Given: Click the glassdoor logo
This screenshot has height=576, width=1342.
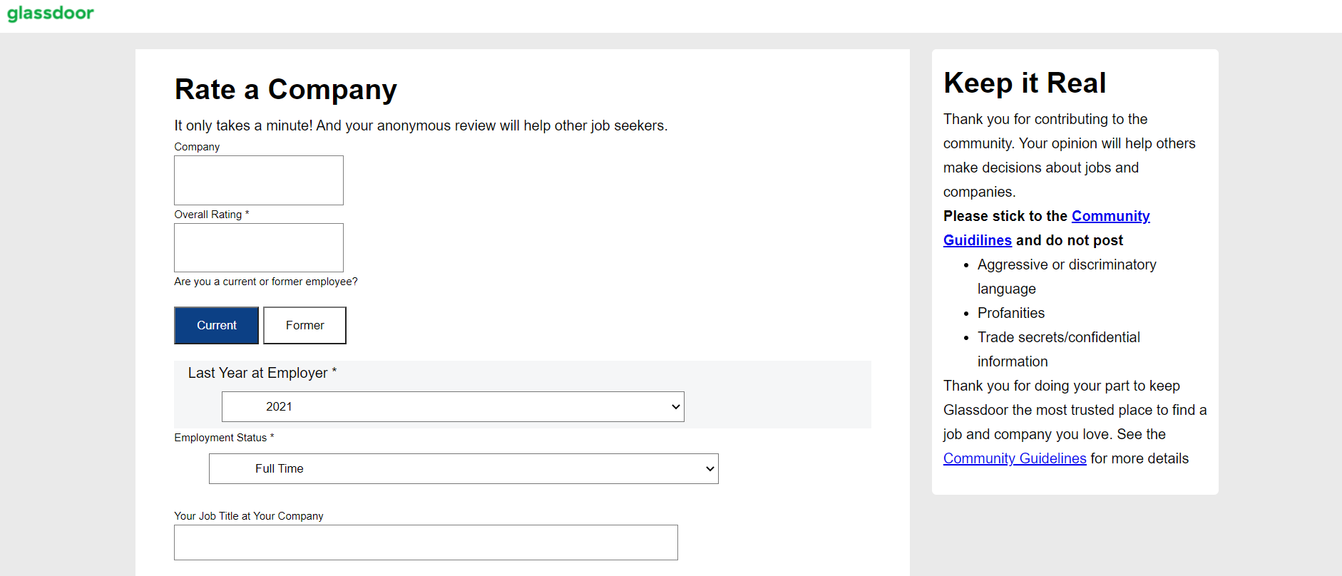Looking at the screenshot, I should point(50,13).
